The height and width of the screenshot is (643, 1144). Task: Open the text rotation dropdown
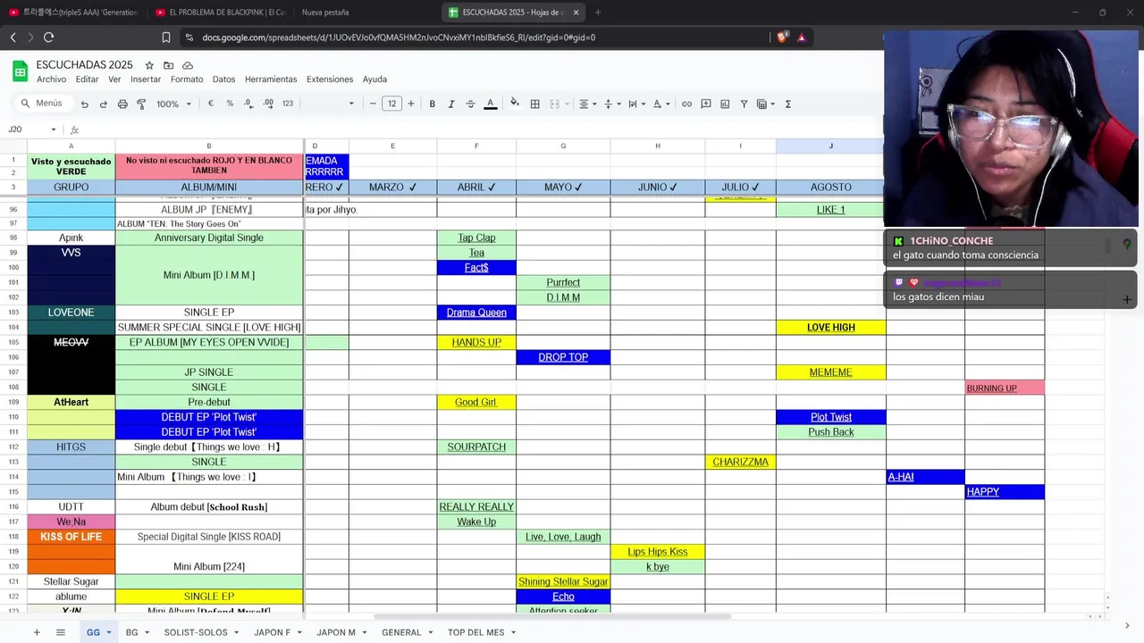click(661, 104)
